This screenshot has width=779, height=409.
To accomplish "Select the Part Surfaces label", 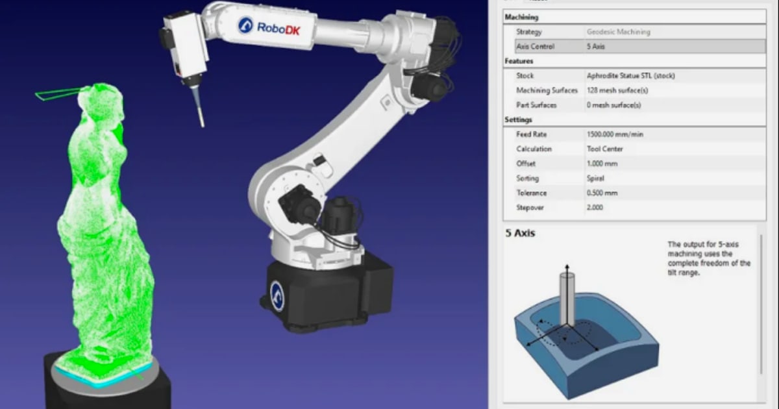I will click(x=536, y=105).
